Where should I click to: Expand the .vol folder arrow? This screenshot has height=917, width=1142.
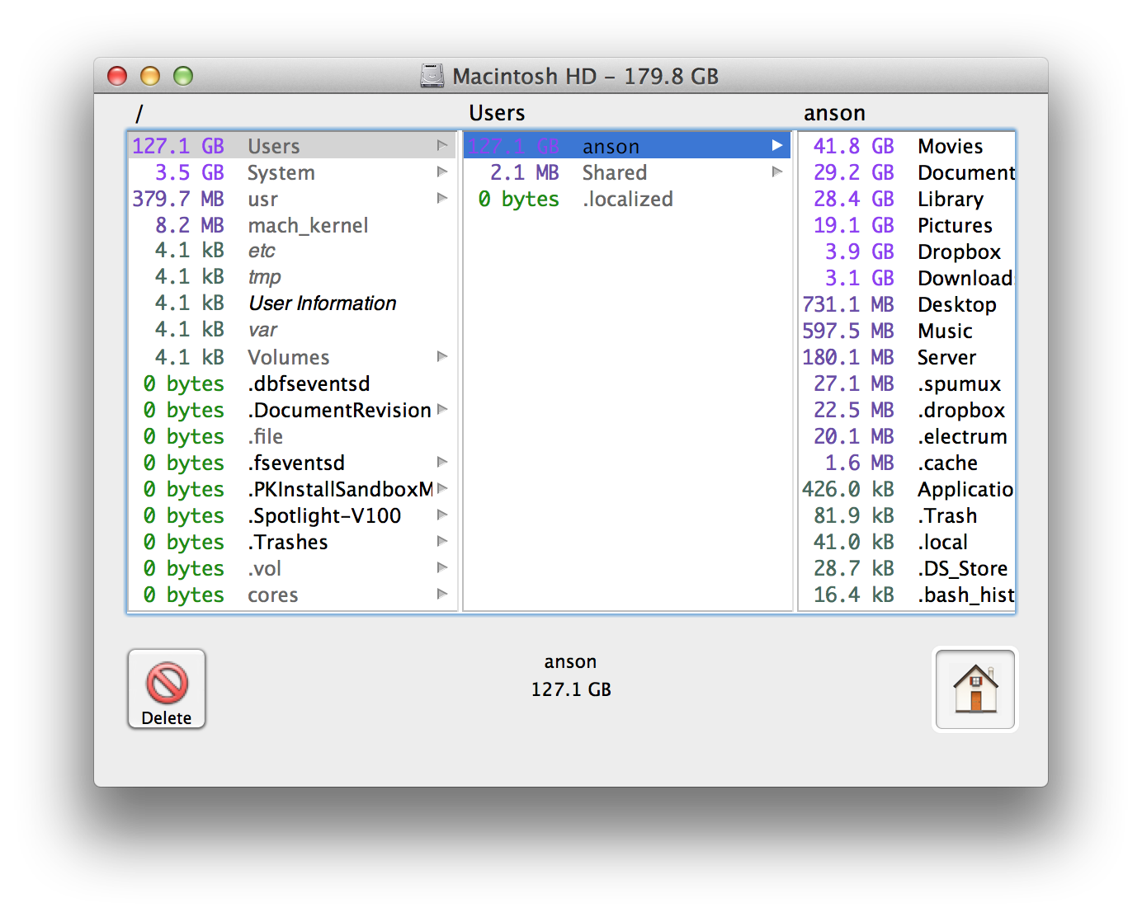point(442,567)
